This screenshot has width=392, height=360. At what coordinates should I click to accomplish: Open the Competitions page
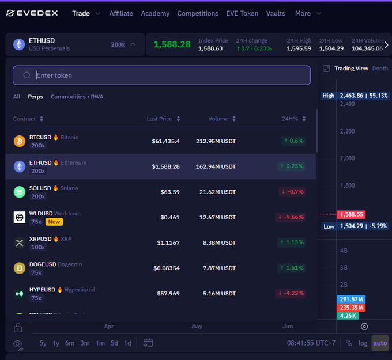tap(198, 13)
